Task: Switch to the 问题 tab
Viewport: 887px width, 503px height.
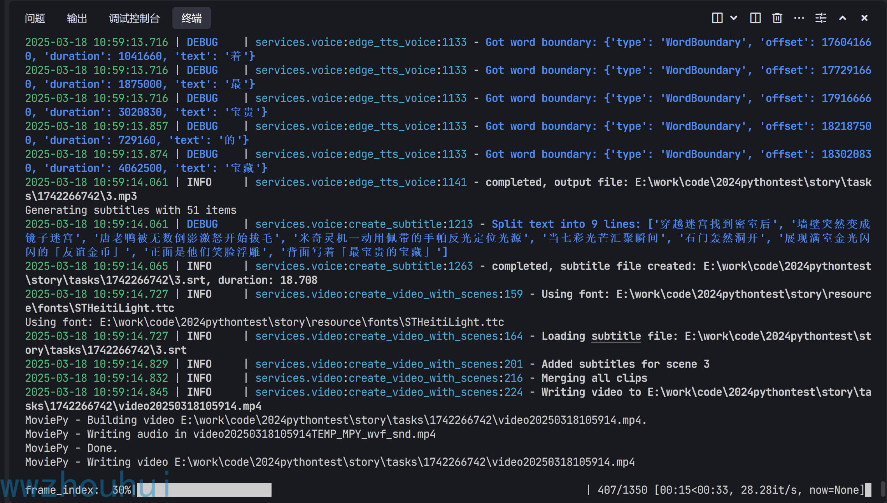Action: 35,18
